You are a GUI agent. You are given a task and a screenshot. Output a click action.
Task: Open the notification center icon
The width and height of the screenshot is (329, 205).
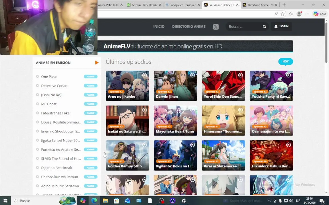click(322, 201)
